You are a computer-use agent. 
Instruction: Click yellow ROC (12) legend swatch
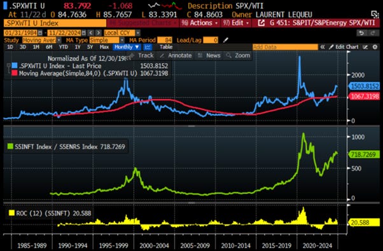tap(11, 213)
